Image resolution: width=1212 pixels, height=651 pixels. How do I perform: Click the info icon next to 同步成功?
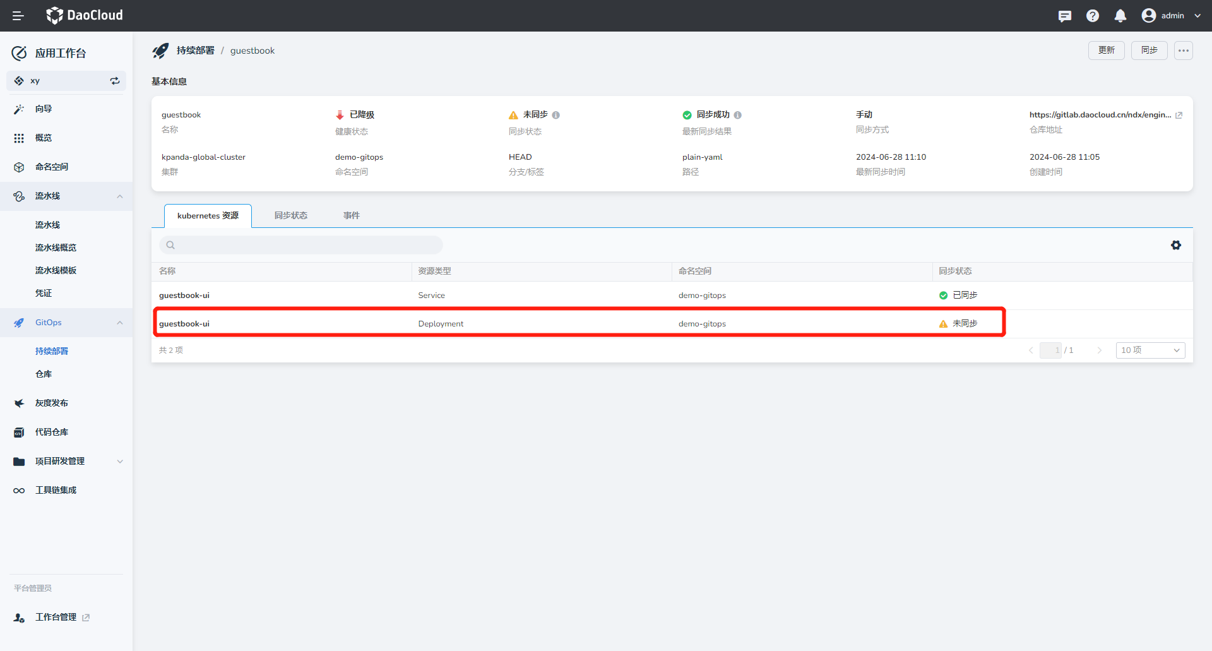738,115
